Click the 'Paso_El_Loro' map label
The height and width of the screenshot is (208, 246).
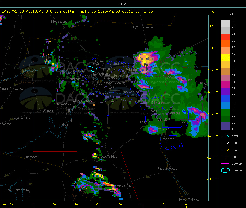pyautogui.click(x=189, y=200)
